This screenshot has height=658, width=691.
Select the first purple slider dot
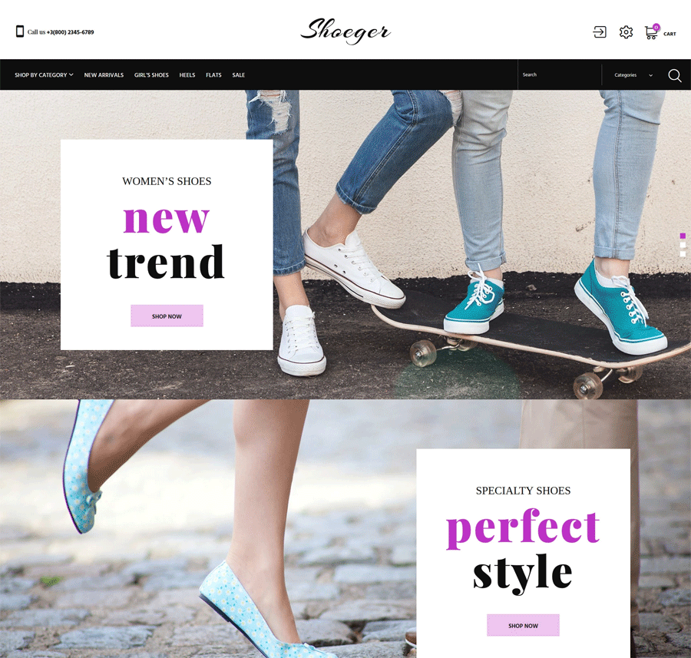tap(683, 236)
